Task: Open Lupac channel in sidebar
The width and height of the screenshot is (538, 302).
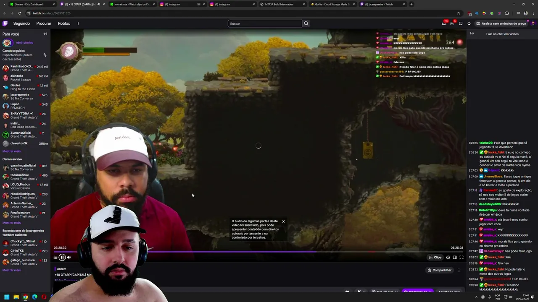Action: coord(25,106)
